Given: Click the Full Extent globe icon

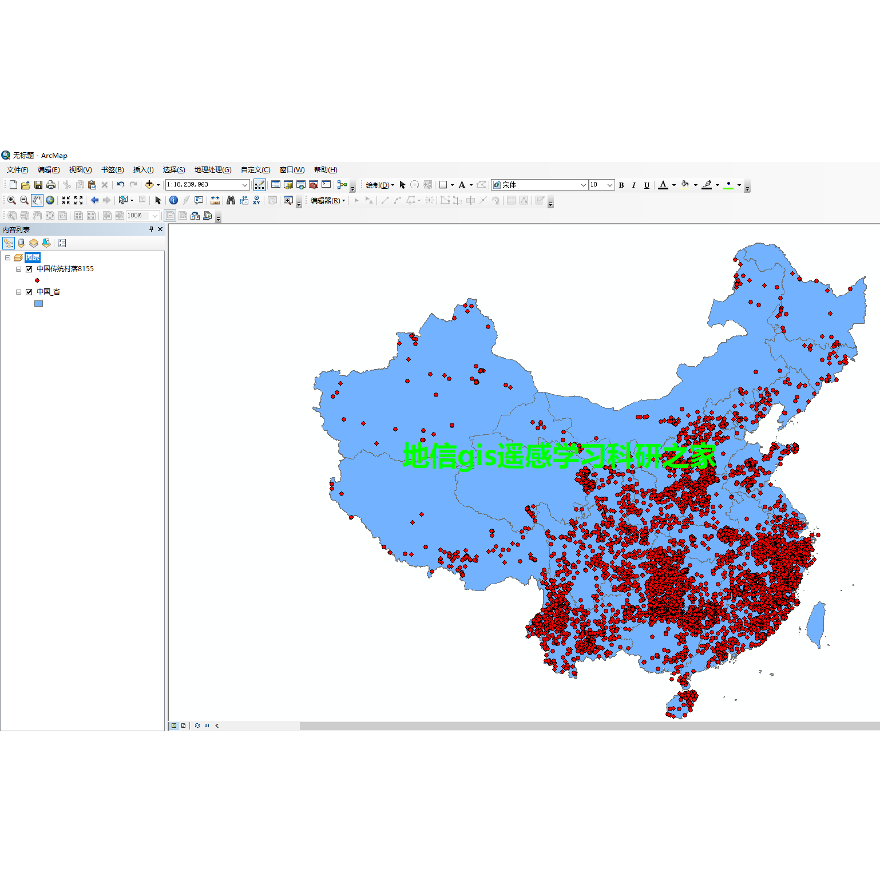Looking at the screenshot, I should [x=50, y=200].
